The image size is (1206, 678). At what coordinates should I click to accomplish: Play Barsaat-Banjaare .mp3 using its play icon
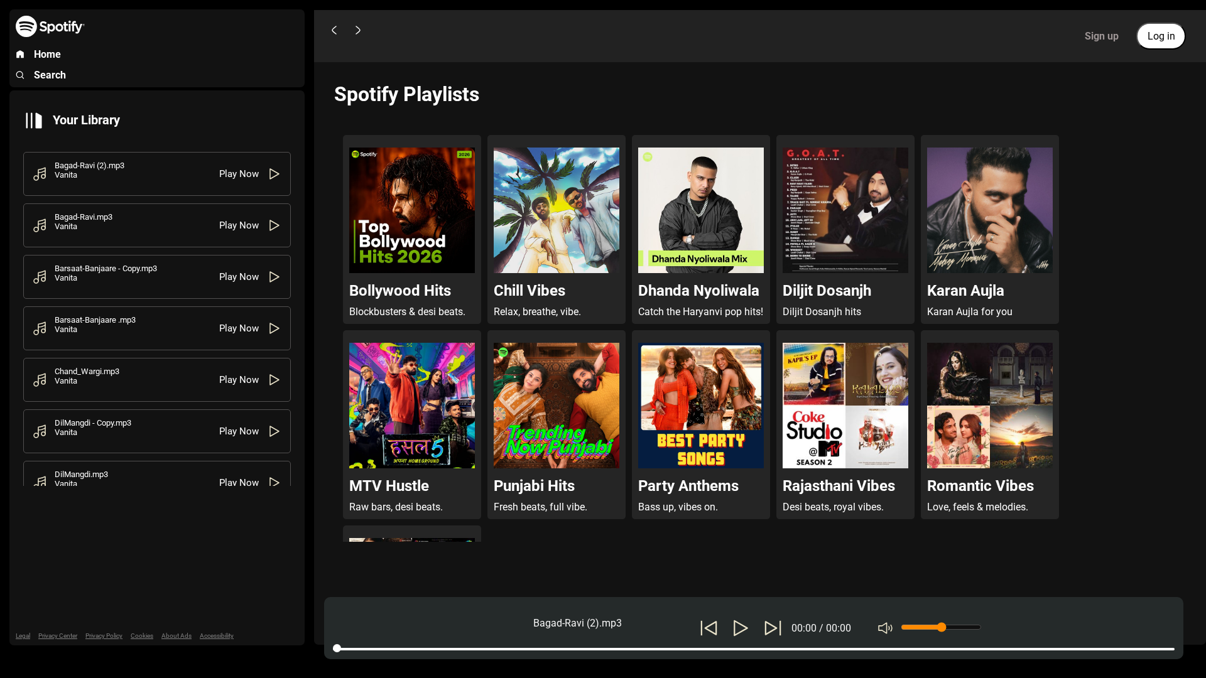(x=274, y=328)
